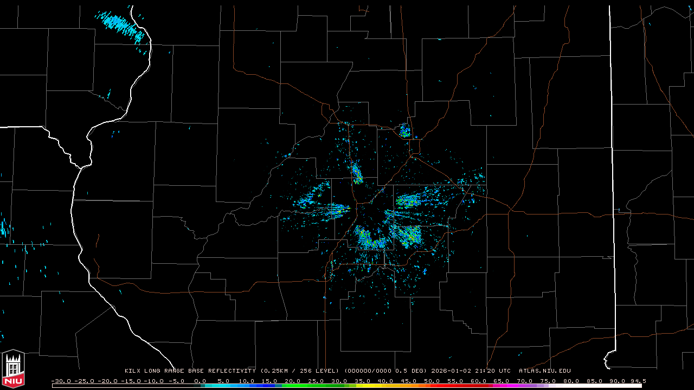
Task: Click the blue 15.0 dBZ section of color scale
Action: coord(269,386)
